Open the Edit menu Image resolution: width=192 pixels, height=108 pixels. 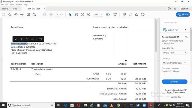click(7, 4)
